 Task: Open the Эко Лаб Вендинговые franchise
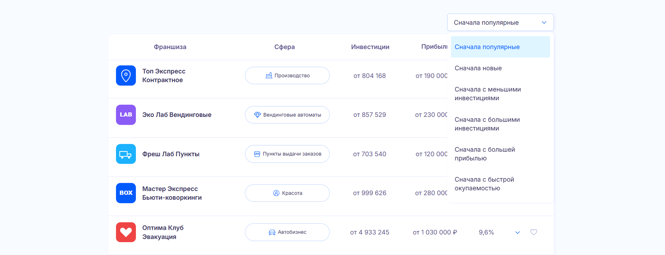point(177,115)
